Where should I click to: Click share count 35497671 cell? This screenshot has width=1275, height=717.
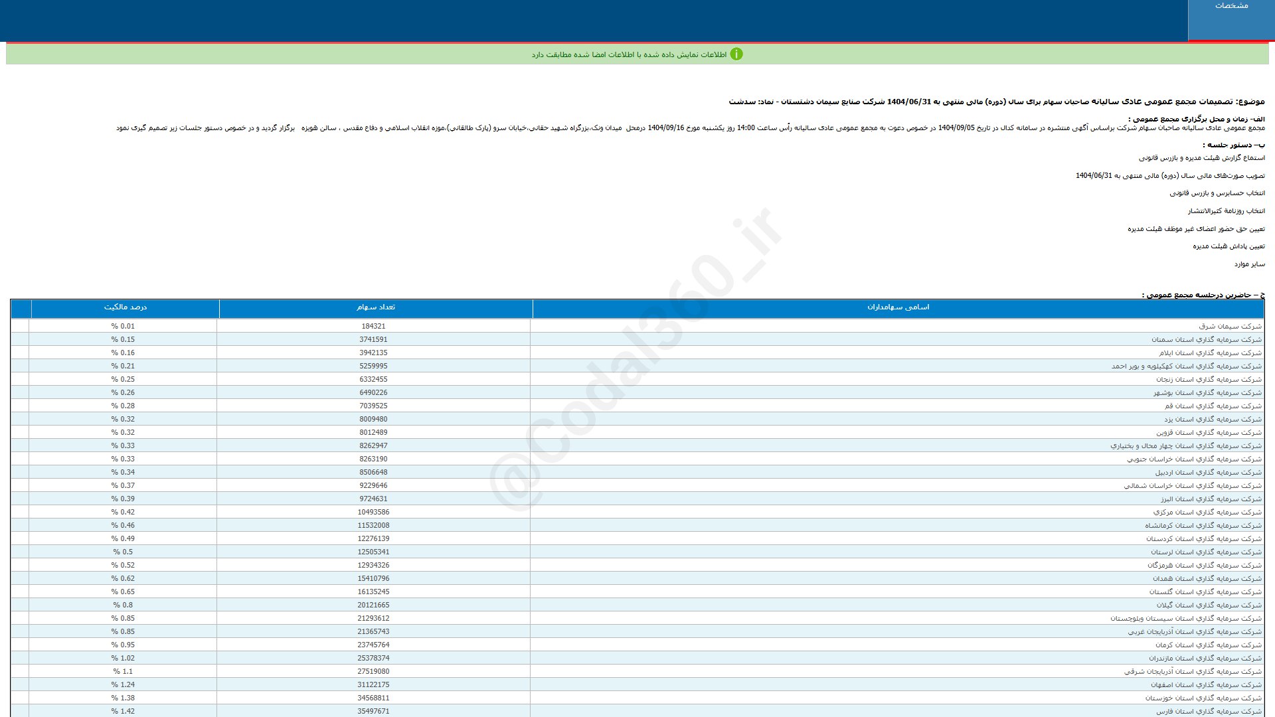[373, 711]
